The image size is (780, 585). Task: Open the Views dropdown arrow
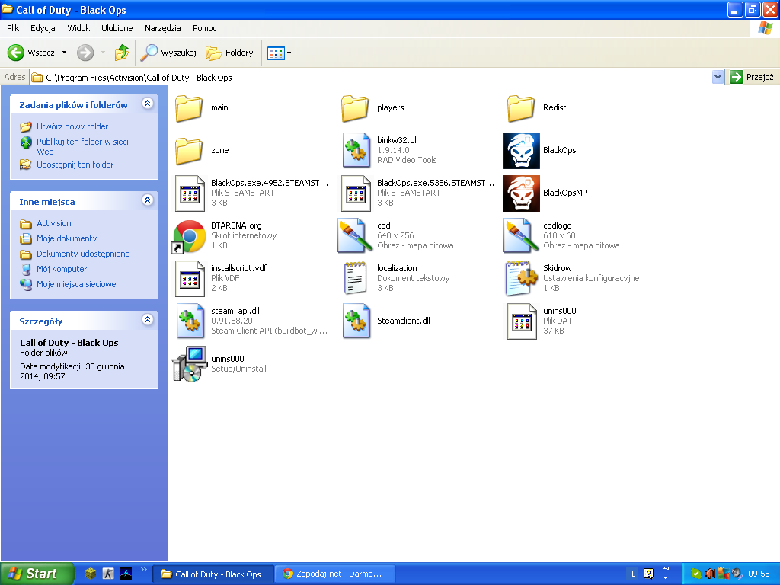[x=289, y=53]
